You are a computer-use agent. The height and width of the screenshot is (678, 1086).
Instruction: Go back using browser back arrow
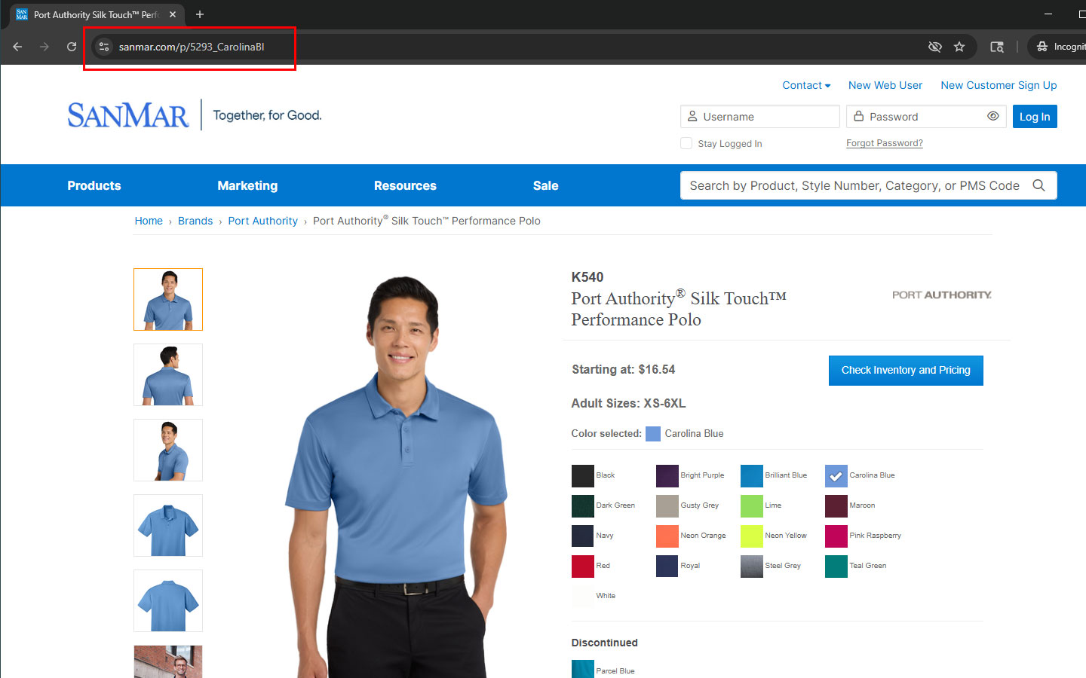click(17, 47)
